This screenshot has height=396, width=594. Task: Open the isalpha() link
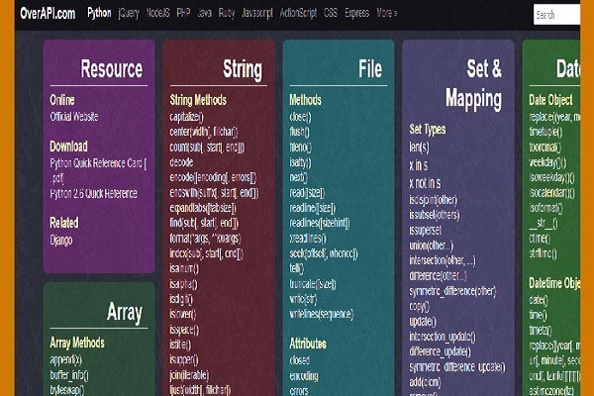click(183, 284)
